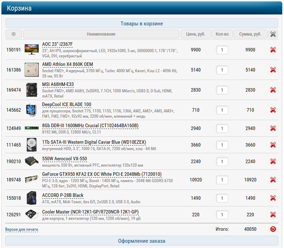The image size is (284, 248).
Task: Open GeForce GTX950 KFA2 EX OC link
Action: point(102,174)
